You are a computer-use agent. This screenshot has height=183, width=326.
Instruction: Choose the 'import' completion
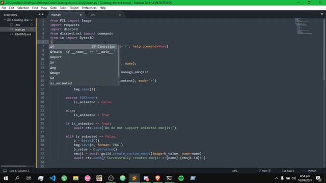pyautogui.click(x=83, y=57)
